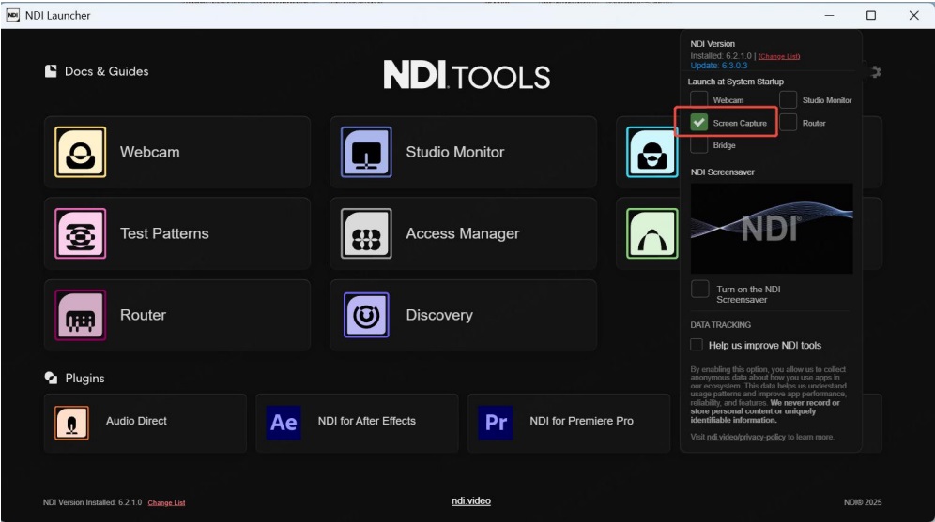This screenshot has width=935, height=522.
Task: Enable Studio Monitor launch at startup
Action: click(x=788, y=100)
